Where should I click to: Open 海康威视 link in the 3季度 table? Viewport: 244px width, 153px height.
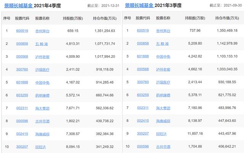(163, 121)
